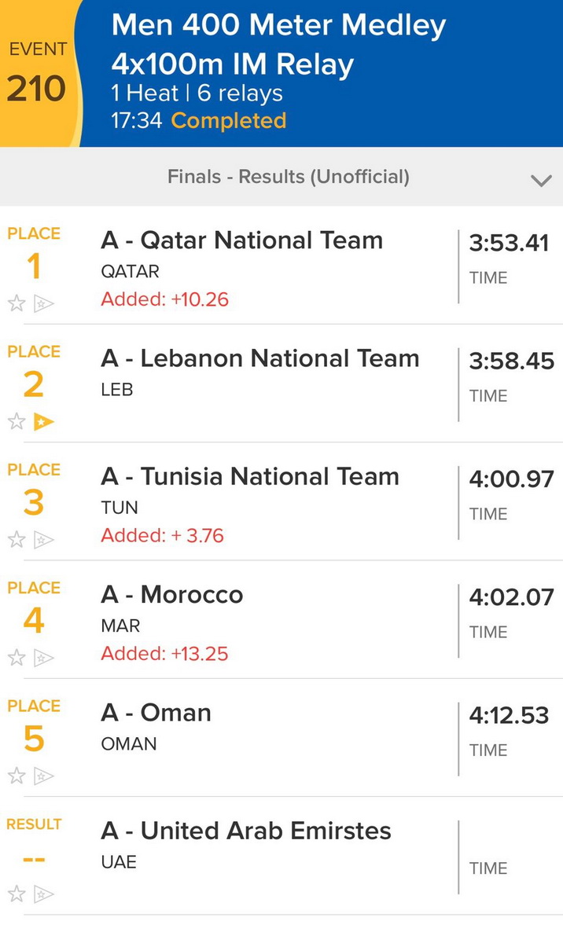The image size is (563, 943).
Task: Tap the flag icon for UAE relay
Action: click(44, 893)
